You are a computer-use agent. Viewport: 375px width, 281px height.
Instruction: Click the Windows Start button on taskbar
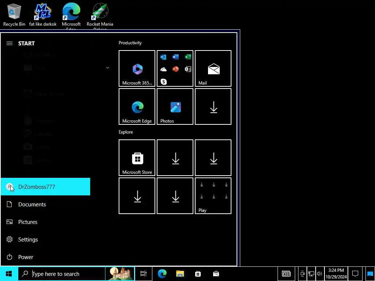[x=9, y=274]
